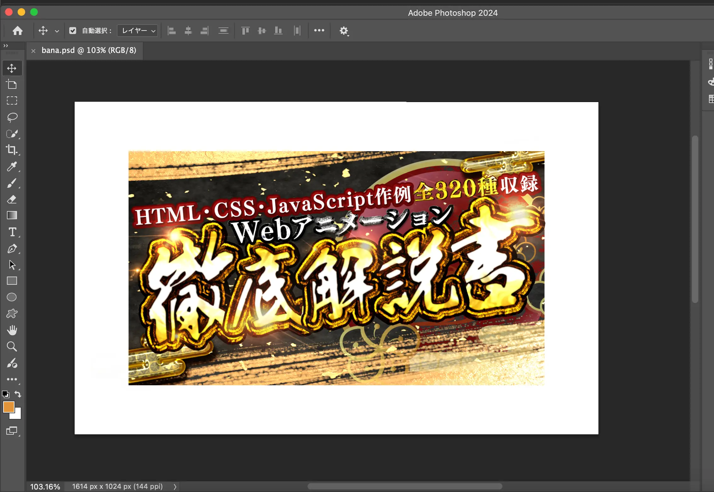
Task: Select the Brush tool
Action: click(12, 183)
